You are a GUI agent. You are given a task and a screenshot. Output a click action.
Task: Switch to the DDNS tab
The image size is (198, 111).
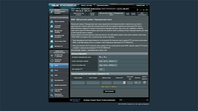[133, 14]
